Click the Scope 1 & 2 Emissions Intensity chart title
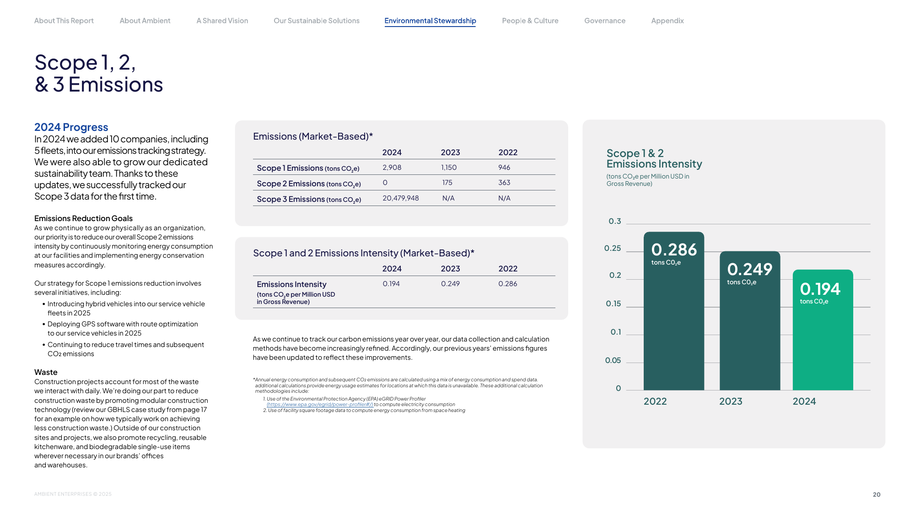Image resolution: width=915 pixels, height=515 pixels. (x=654, y=158)
